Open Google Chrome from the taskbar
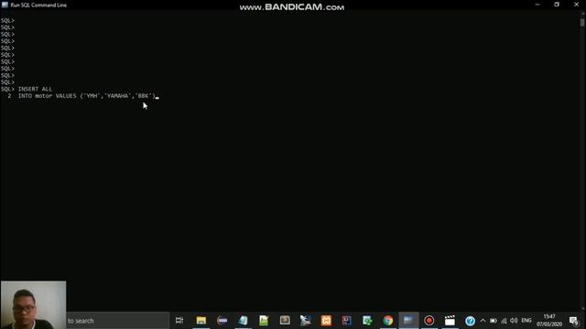Image resolution: width=586 pixels, height=329 pixels. click(388, 321)
